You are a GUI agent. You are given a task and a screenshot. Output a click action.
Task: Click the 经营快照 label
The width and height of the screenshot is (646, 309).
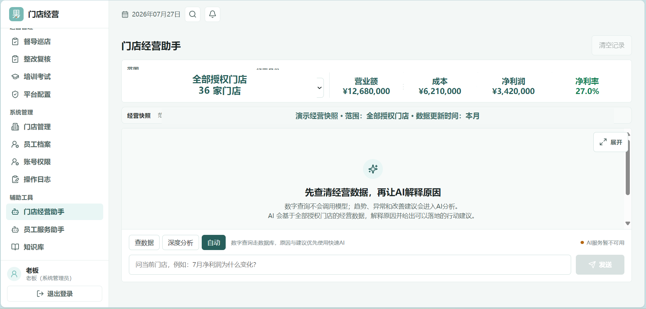pyautogui.click(x=139, y=116)
